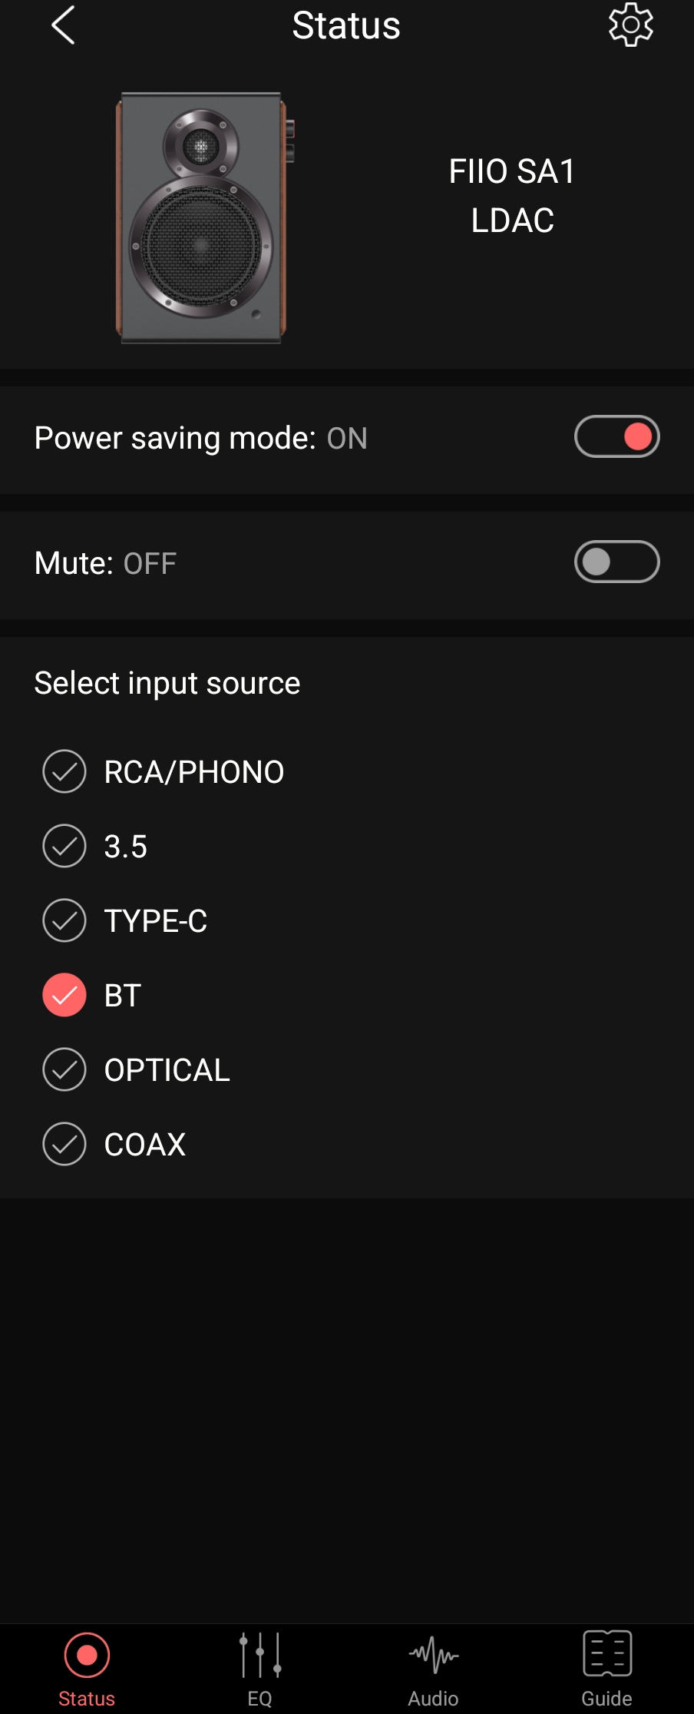Select RCA/PHONO input source

click(64, 771)
